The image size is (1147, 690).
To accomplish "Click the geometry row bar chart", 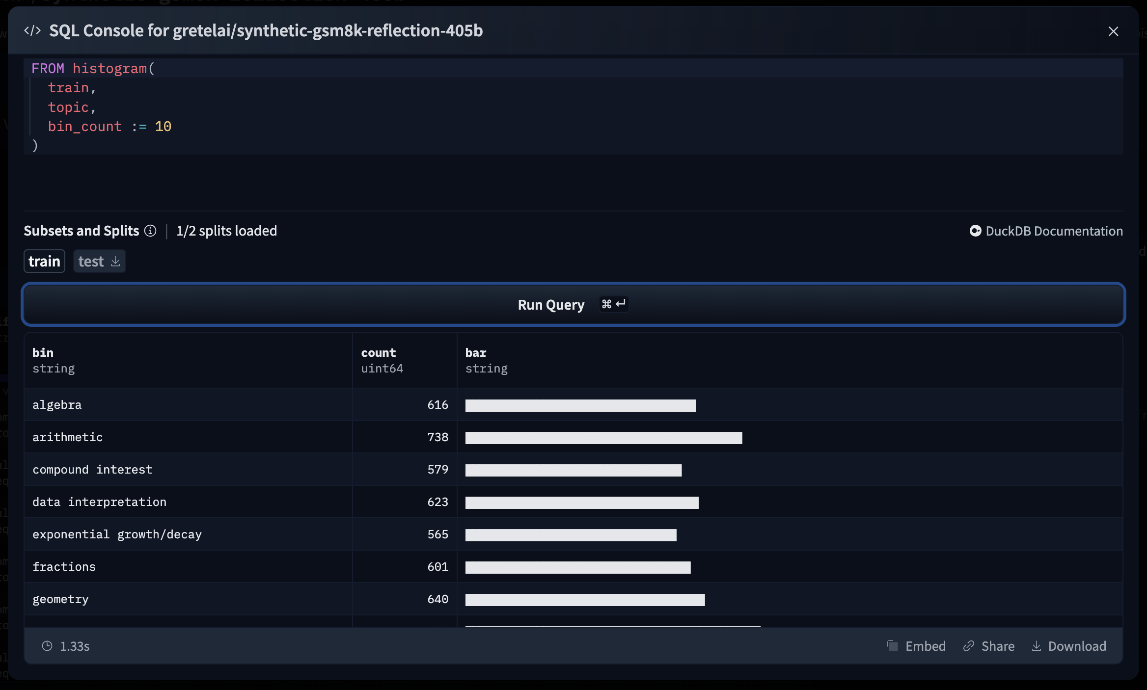I will pos(585,598).
